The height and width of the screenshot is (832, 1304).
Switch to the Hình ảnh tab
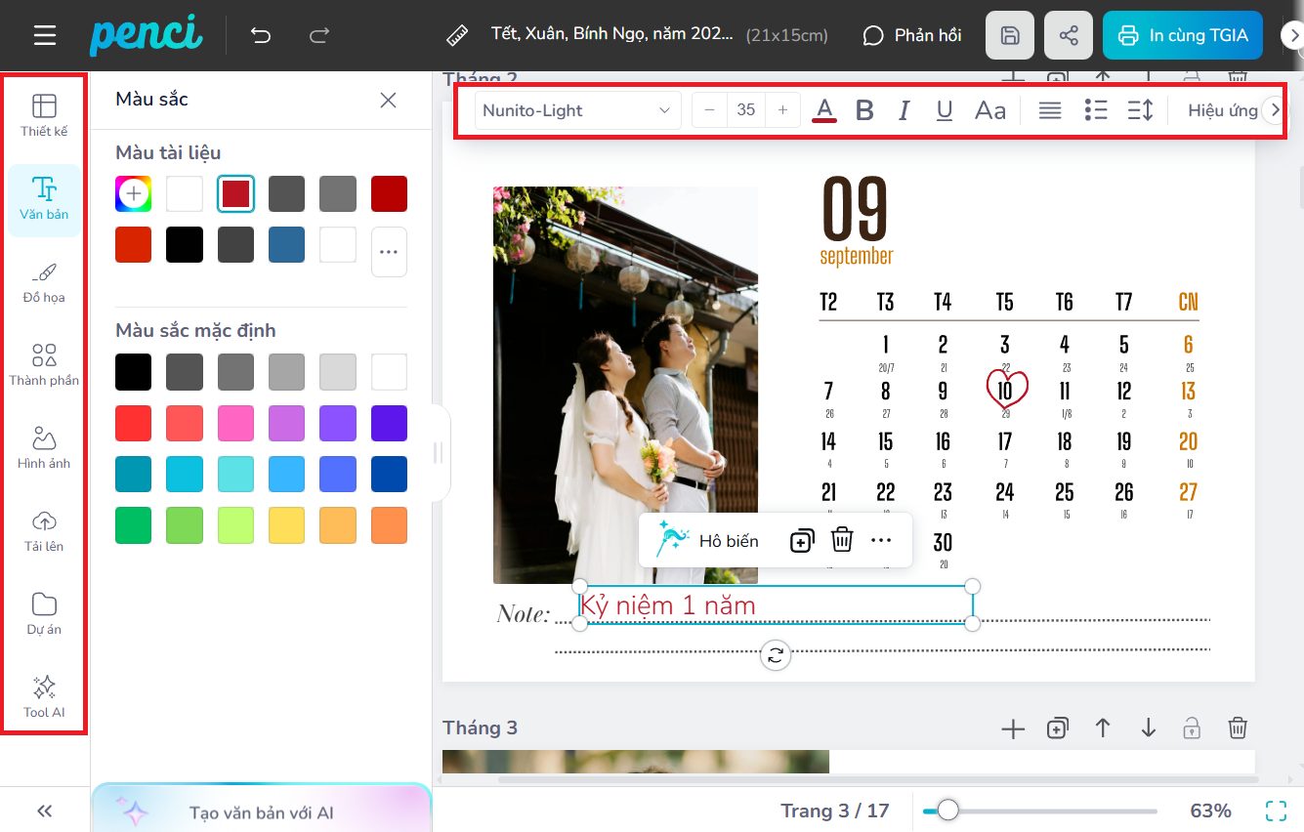(44, 448)
